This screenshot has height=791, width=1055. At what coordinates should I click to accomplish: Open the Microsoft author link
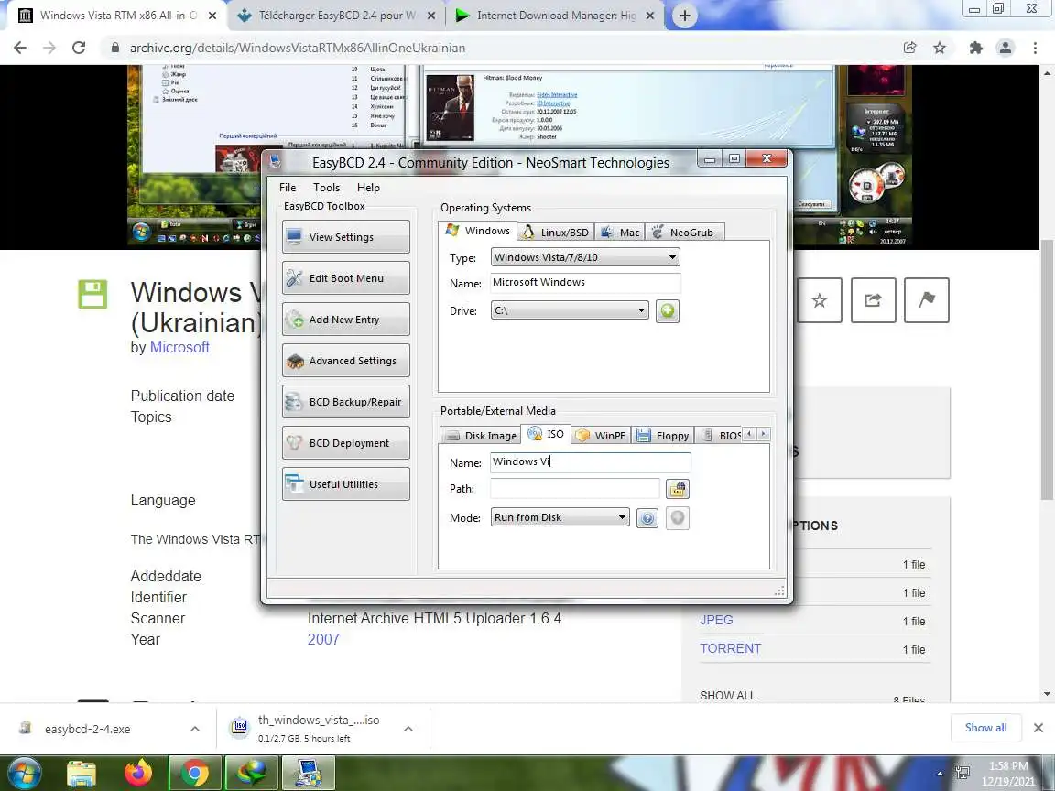(x=179, y=347)
